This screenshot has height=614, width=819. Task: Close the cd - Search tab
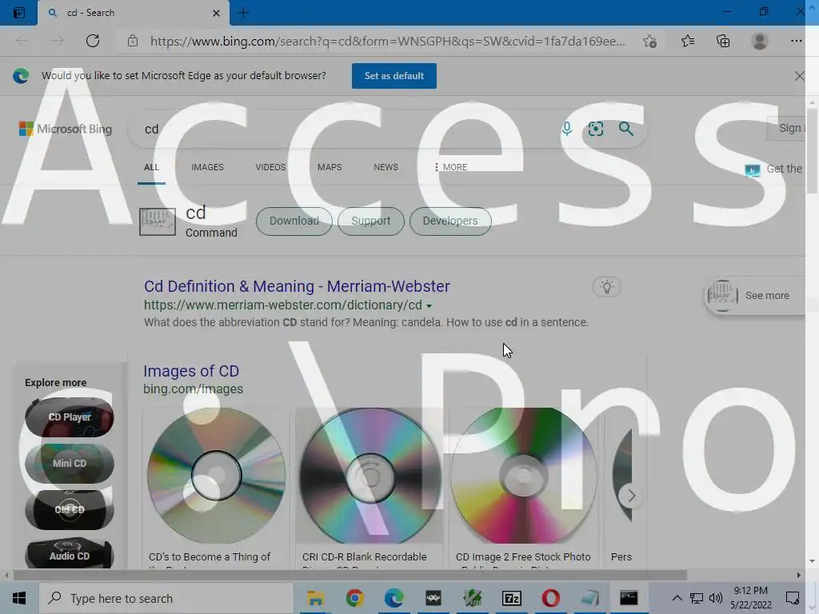tap(216, 13)
